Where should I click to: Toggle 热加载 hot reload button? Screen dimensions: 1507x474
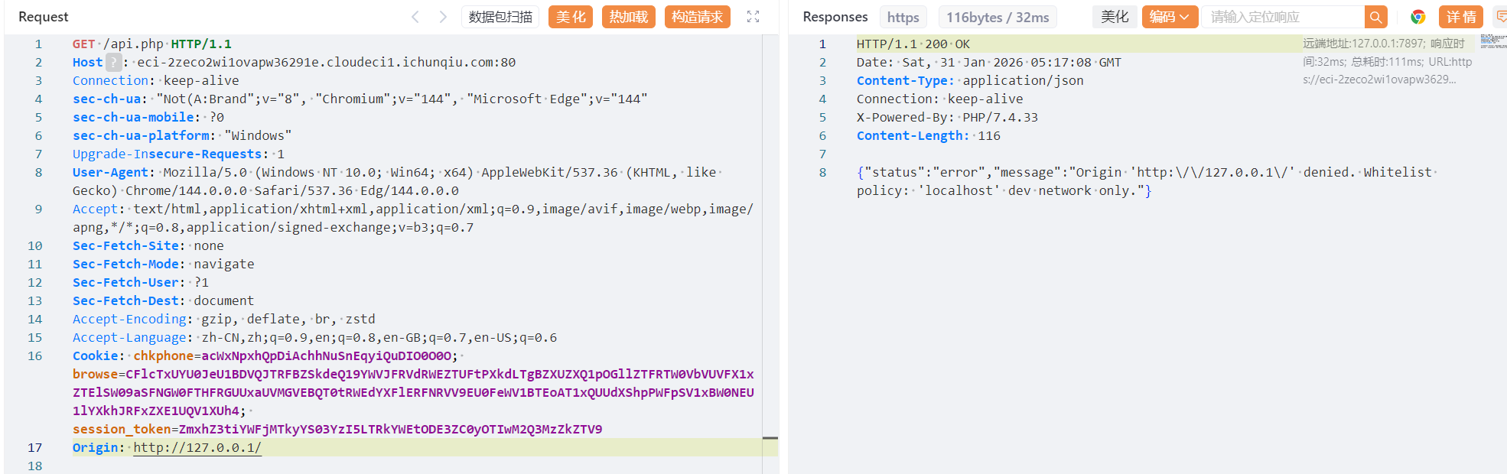(628, 17)
